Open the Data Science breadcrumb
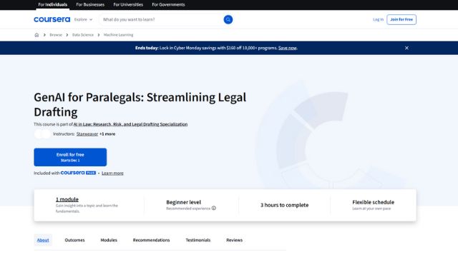The height and width of the screenshot is (257, 458). [x=83, y=35]
